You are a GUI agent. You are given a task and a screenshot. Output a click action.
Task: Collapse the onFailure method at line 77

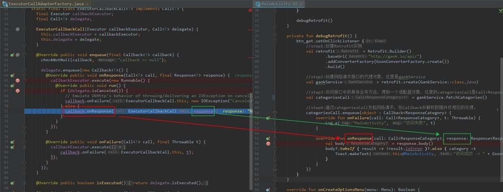[x=24, y=142]
